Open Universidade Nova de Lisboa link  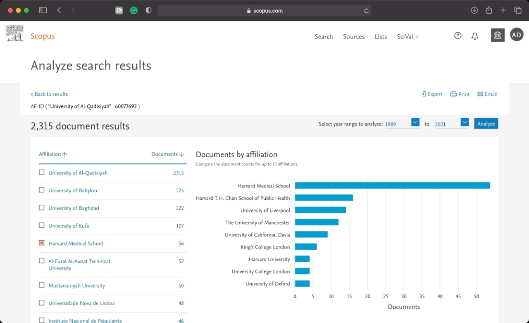click(81, 304)
